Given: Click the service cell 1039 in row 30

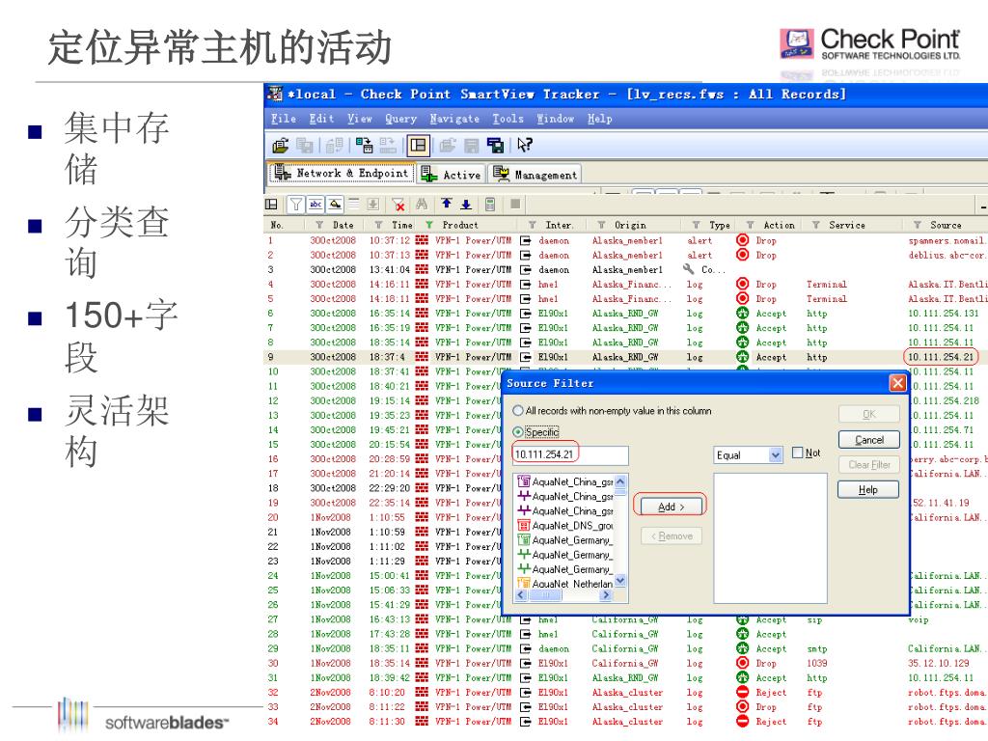Looking at the screenshot, I should coord(817,664).
